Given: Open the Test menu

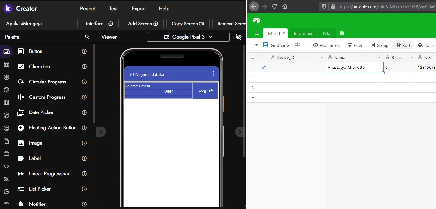Looking at the screenshot, I should (113, 9).
